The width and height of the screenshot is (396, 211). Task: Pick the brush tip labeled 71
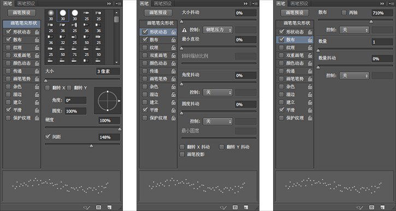coord(75,52)
